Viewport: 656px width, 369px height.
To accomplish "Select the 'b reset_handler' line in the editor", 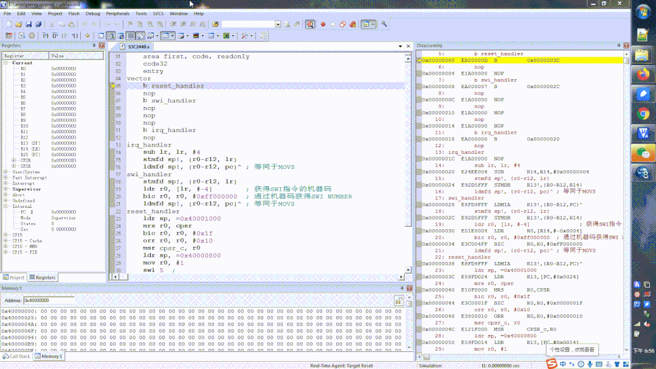I will point(266,86).
